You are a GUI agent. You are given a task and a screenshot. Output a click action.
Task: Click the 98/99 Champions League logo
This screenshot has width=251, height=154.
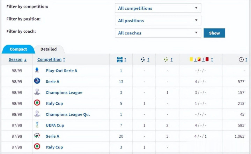coord(37,92)
